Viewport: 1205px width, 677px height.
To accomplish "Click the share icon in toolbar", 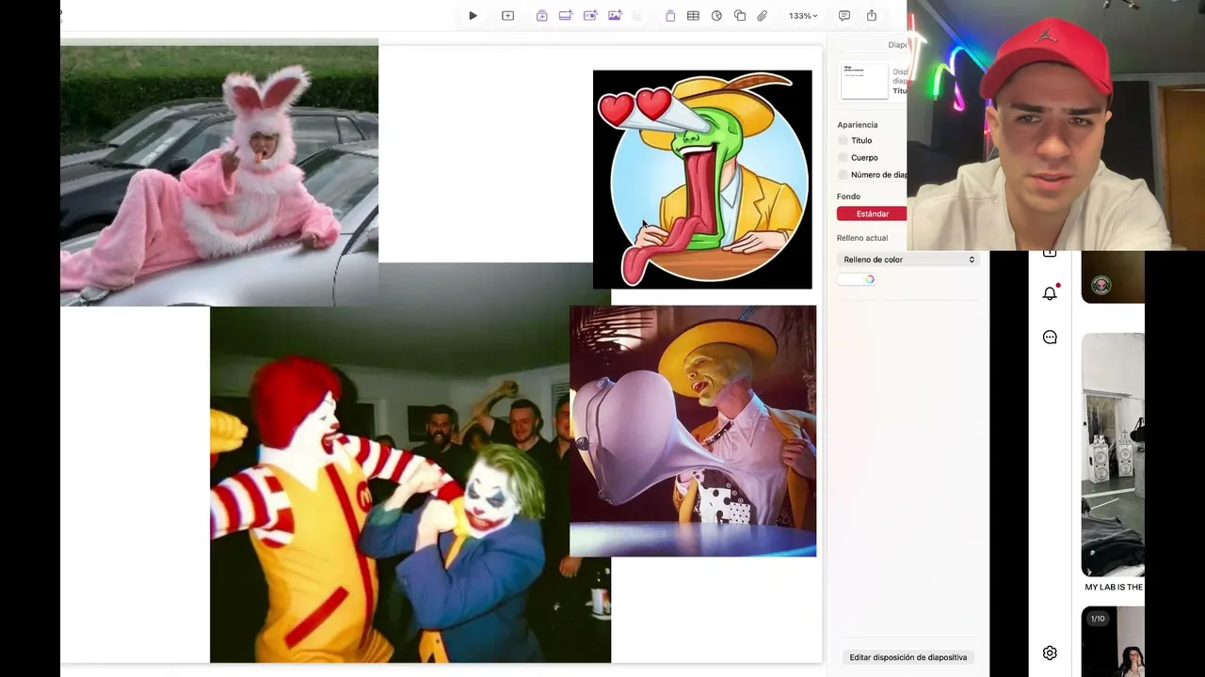I will click(872, 16).
